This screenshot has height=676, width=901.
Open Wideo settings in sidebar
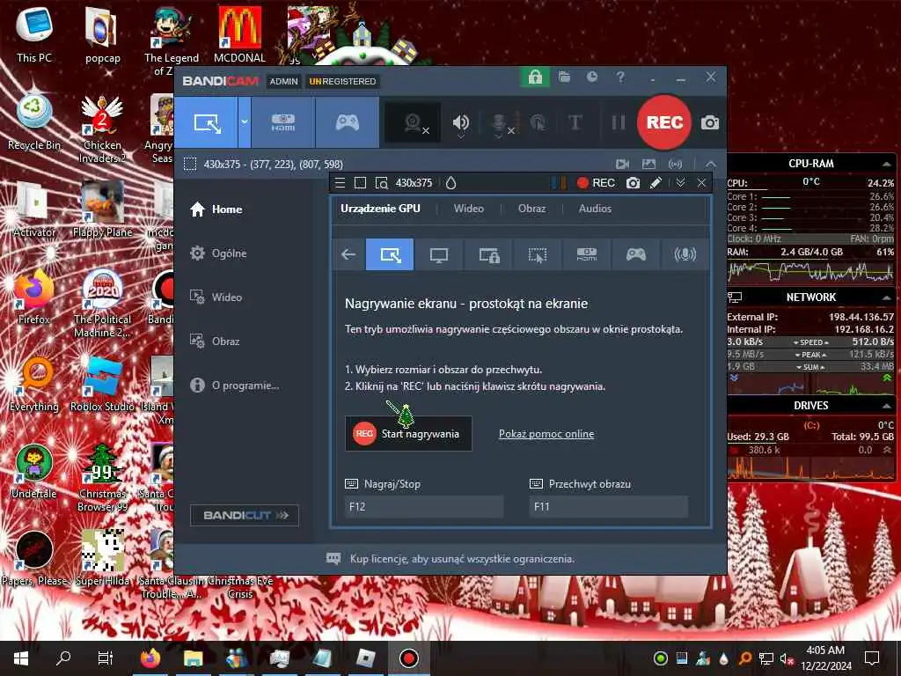coord(216,298)
